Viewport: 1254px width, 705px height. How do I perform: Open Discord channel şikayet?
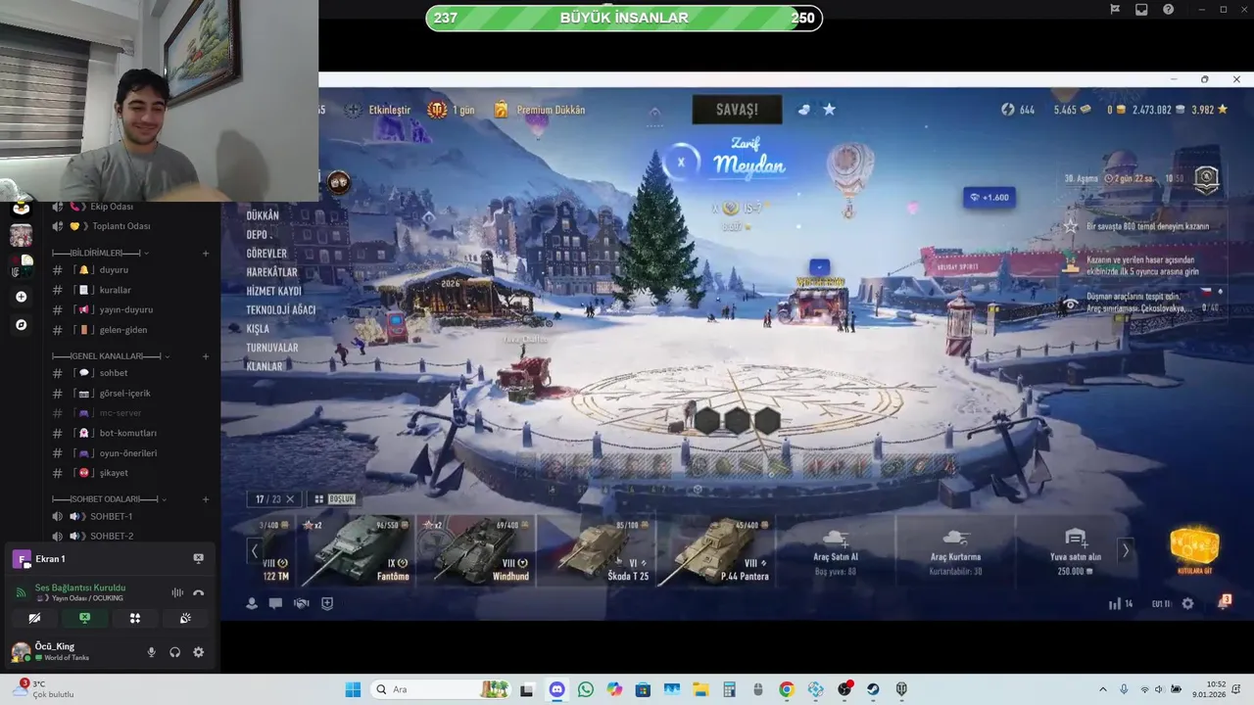(x=114, y=473)
